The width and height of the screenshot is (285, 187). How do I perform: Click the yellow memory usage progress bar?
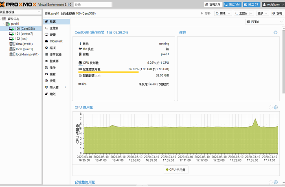[x=109, y=72]
